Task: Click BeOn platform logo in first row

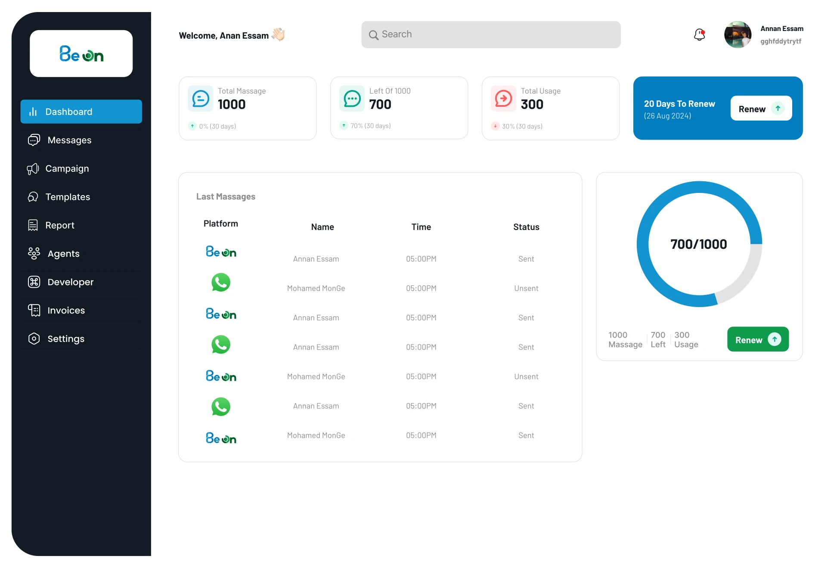Action: point(221,251)
